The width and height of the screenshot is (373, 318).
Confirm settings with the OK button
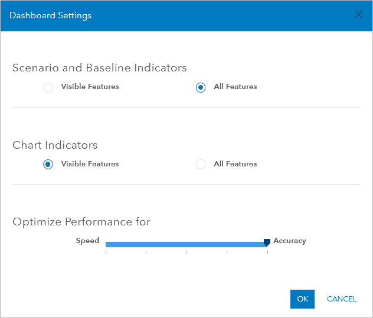tap(302, 299)
